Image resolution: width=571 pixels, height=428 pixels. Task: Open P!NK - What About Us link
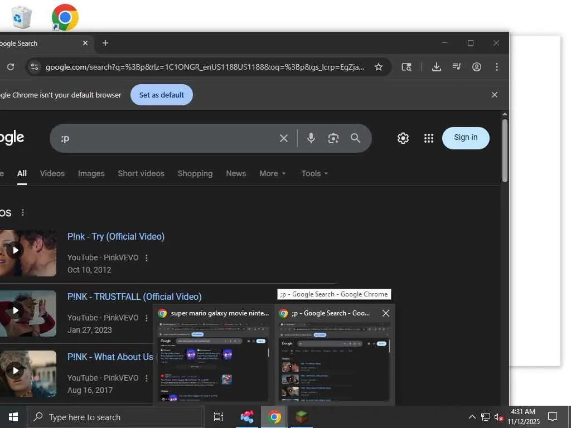click(x=110, y=357)
